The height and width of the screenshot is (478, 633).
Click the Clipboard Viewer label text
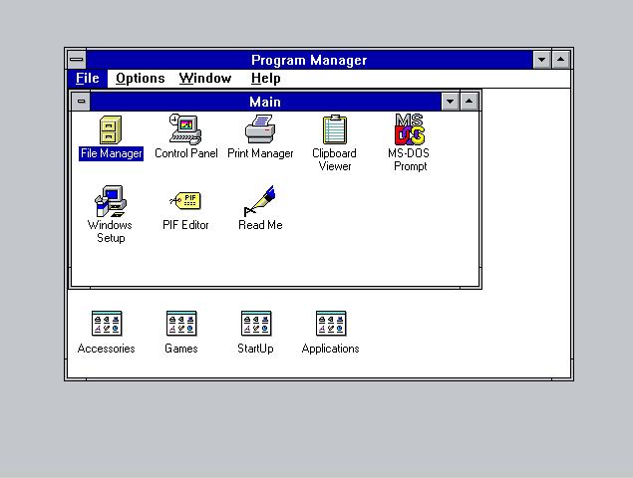(x=334, y=160)
